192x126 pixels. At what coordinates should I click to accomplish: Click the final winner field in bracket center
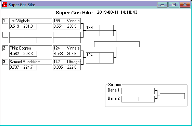click(x=117, y=44)
